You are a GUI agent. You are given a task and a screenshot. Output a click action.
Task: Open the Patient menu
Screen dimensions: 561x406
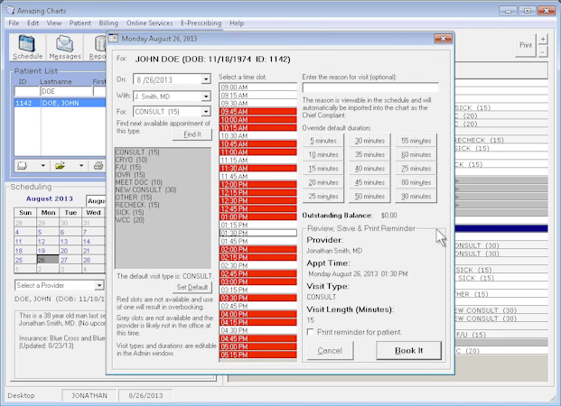click(80, 23)
